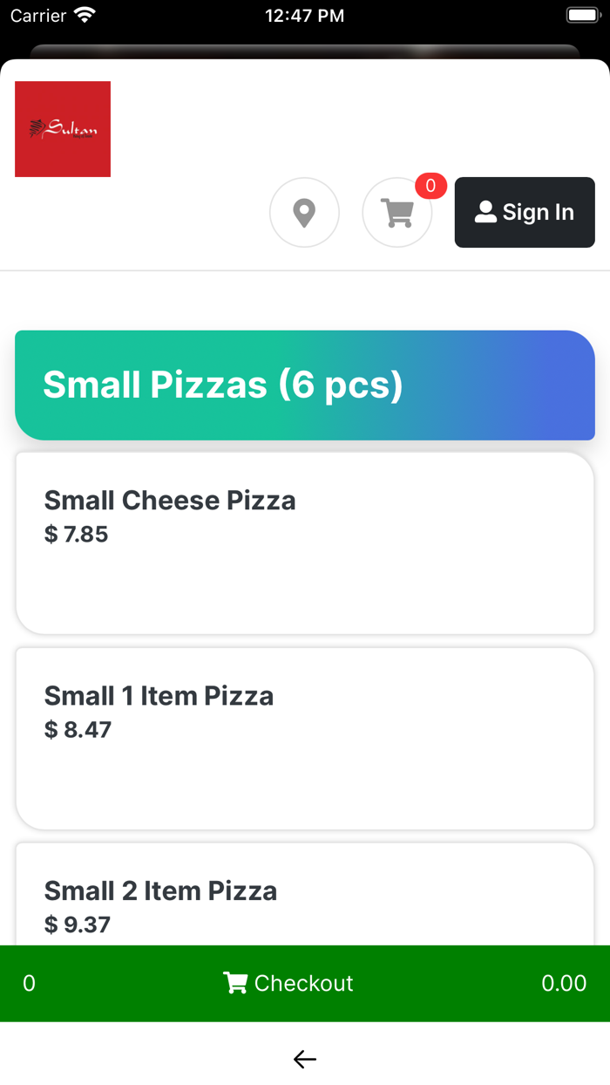Image resolution: width=610 pixels, height=1085 pixels.
Task: Click the Wi-Fi icon in status bar
Action: point(83,14)
